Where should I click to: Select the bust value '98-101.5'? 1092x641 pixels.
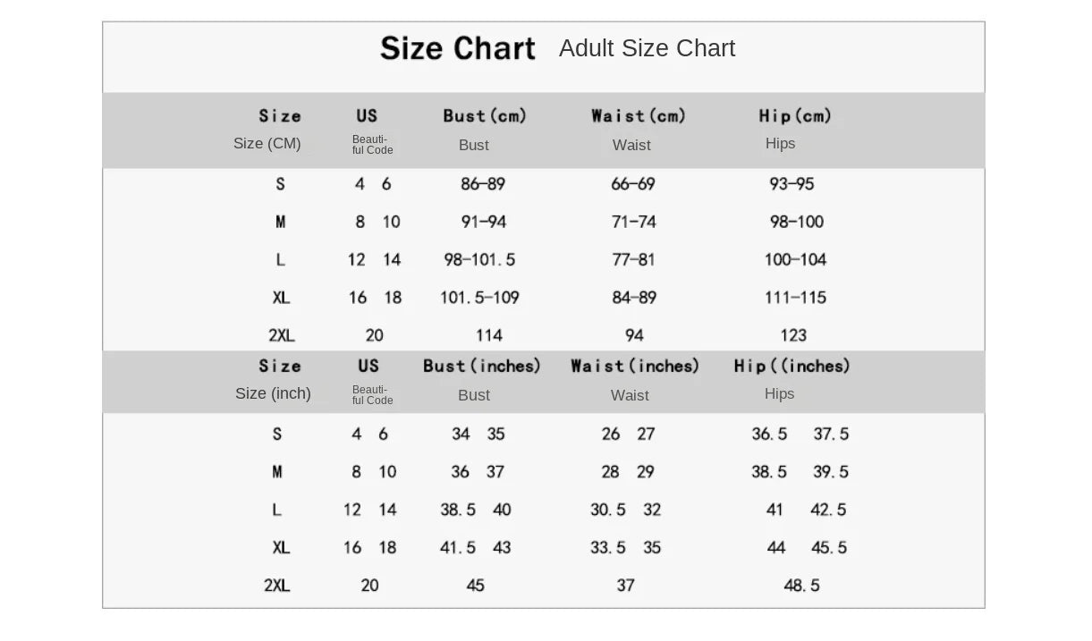(x=479, y=260)
